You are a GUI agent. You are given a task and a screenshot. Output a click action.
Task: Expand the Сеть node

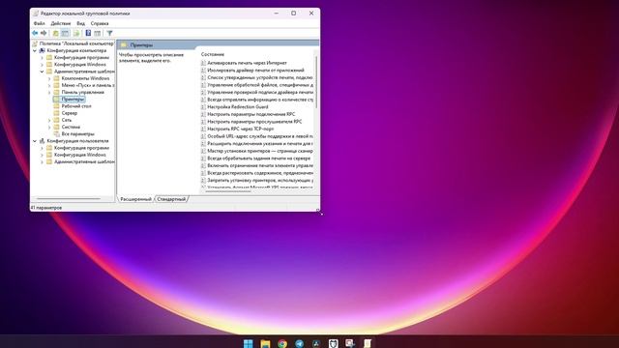click(49, 120)
